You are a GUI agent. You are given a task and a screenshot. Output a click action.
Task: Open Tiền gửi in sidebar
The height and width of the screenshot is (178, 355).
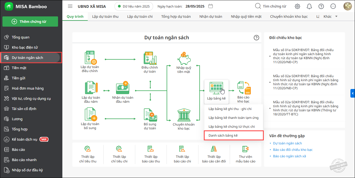(x=31, y=78)
